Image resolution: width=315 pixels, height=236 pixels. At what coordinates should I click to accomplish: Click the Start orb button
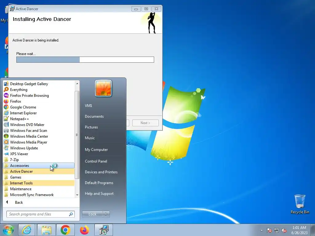pyautogui.click(x=8, y=230)
